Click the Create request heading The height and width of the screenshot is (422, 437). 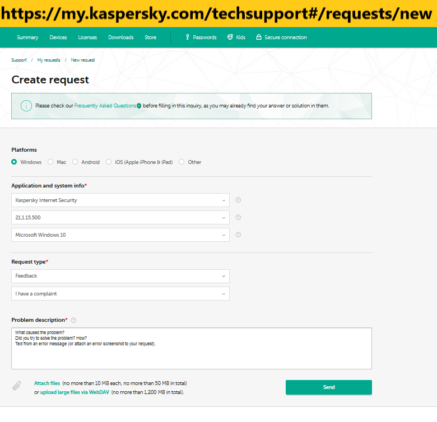50,79
